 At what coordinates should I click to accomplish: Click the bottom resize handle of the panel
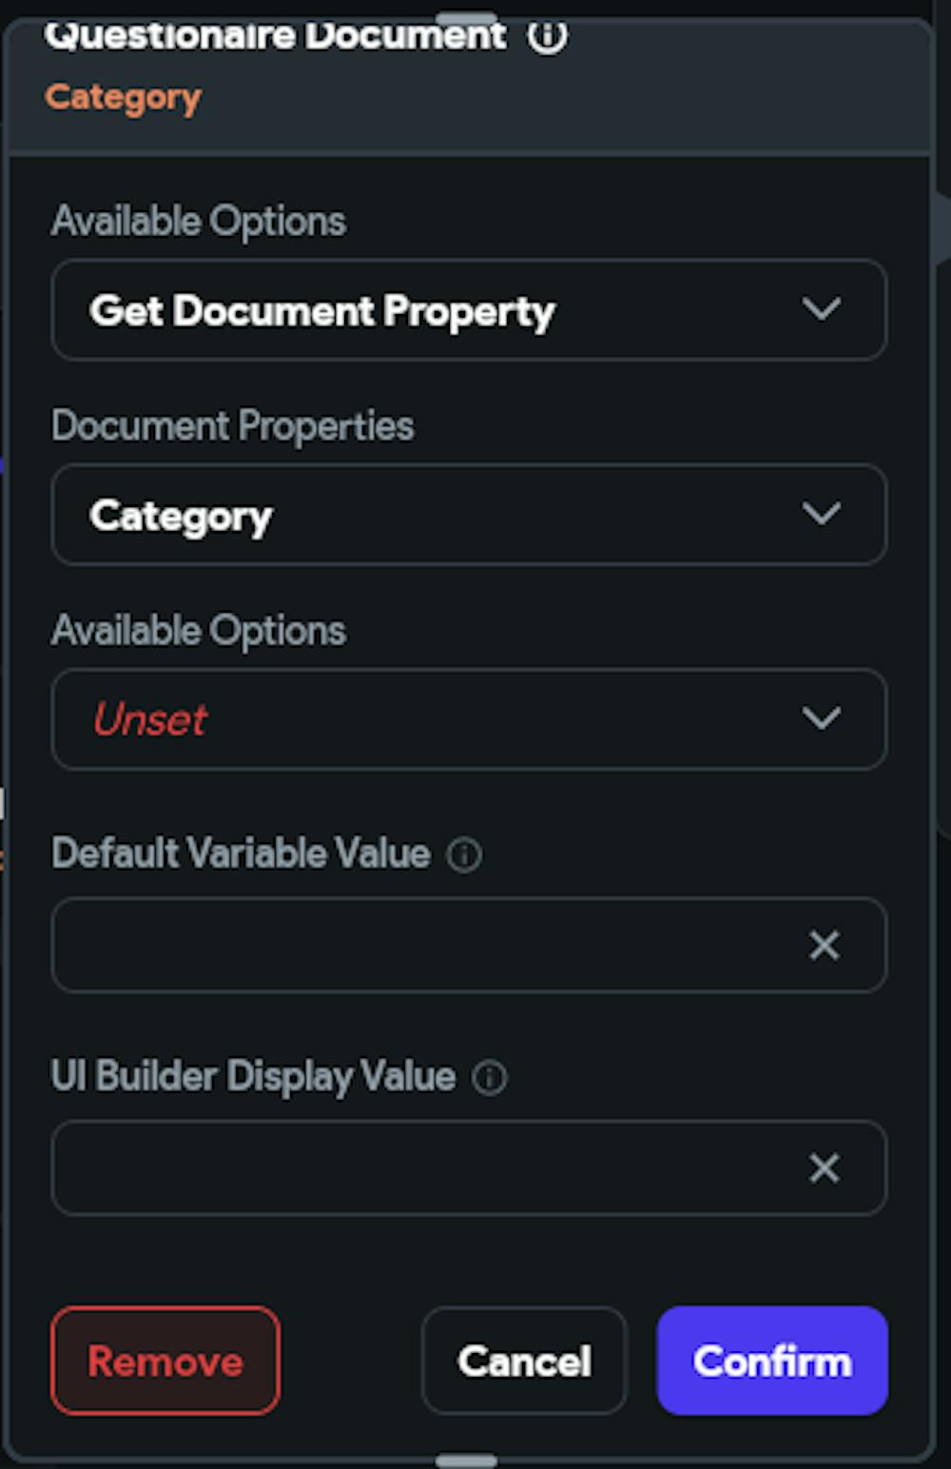466,1460
